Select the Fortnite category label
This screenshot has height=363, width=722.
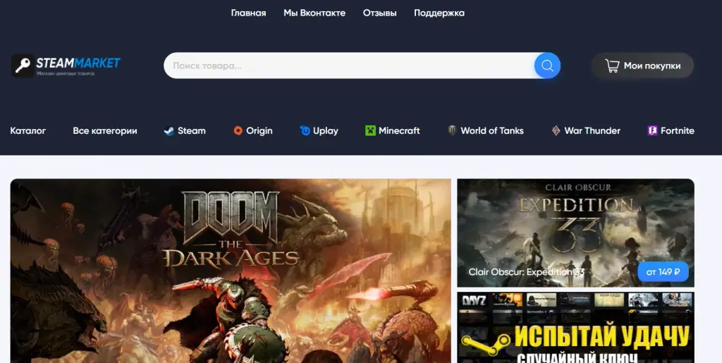[x=678, y=130]
